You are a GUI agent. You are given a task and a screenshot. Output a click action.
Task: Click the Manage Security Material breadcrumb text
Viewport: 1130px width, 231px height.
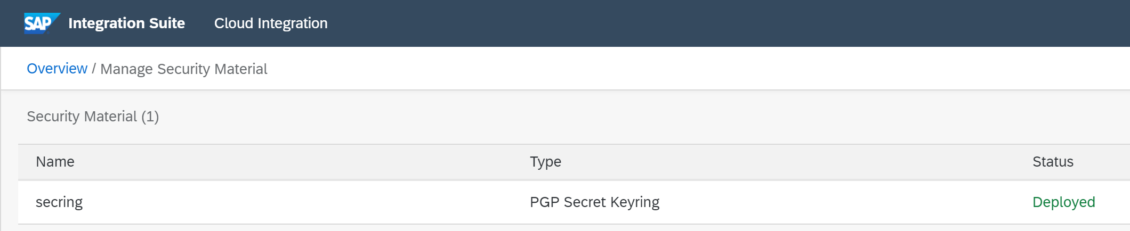184,69
